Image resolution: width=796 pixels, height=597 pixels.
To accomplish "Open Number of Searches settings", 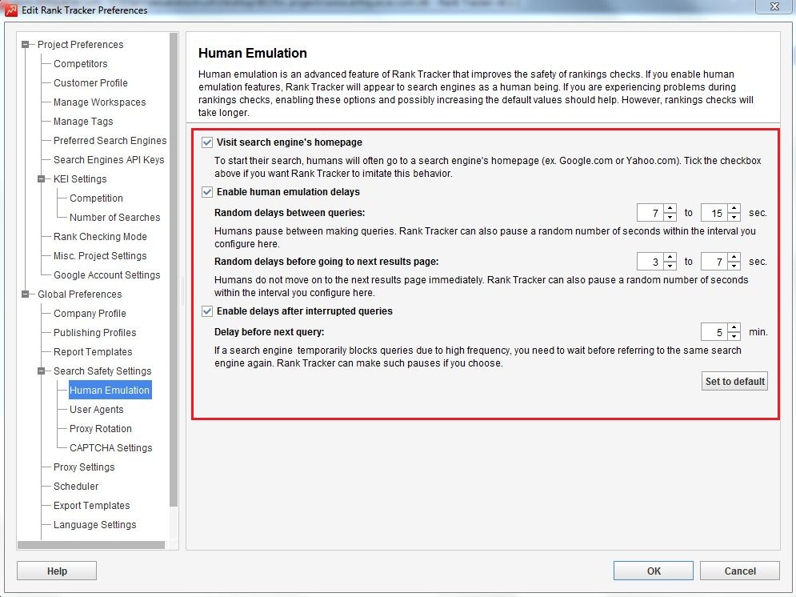I will [114, 218].
